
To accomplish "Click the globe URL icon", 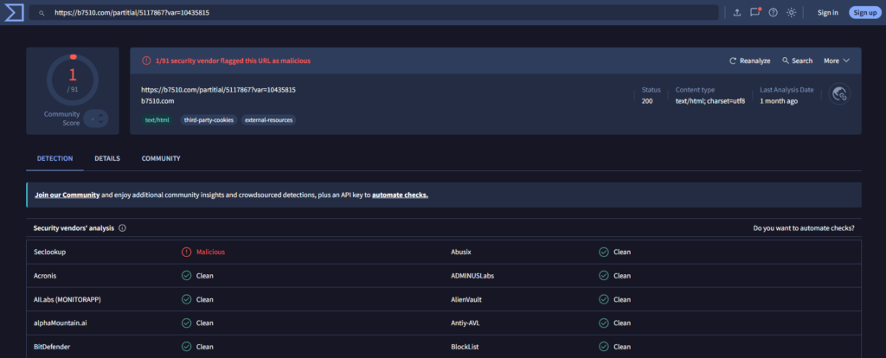I will (x=839, y=93).
